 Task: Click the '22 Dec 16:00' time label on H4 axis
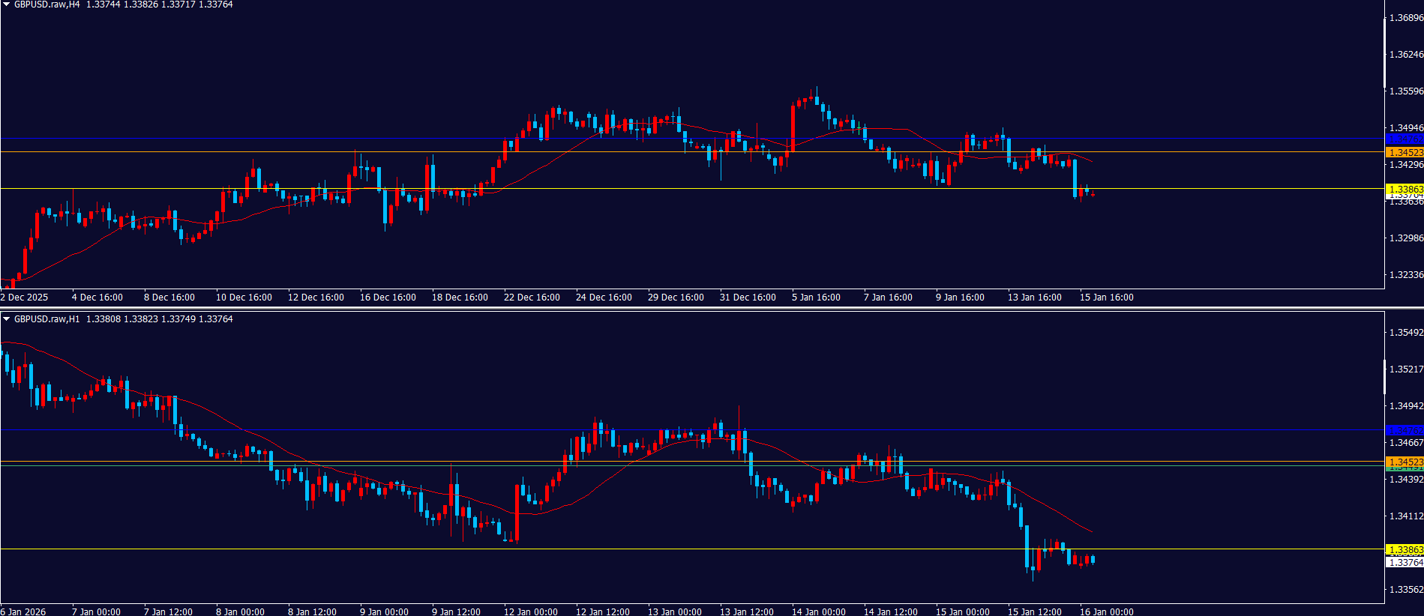click(532, 298)
